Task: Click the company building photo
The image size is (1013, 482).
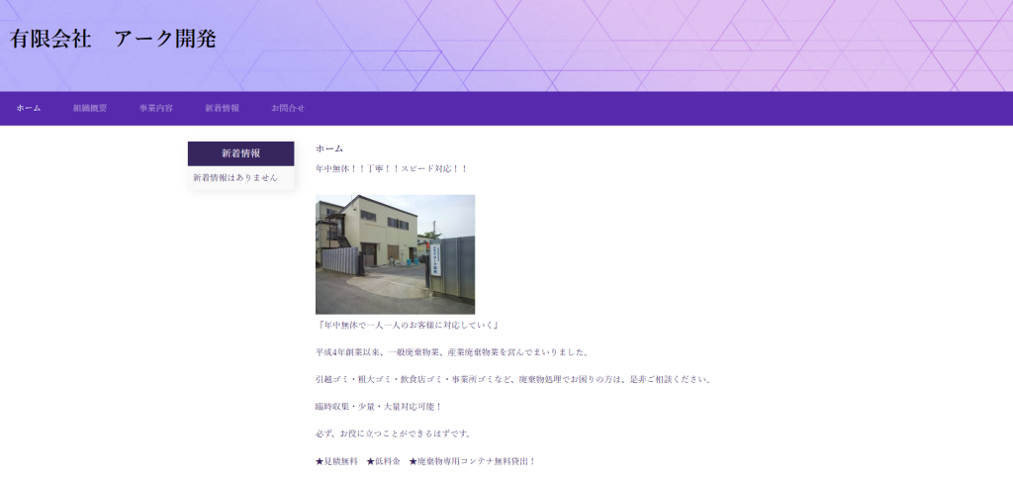Action: click(395, 254)
